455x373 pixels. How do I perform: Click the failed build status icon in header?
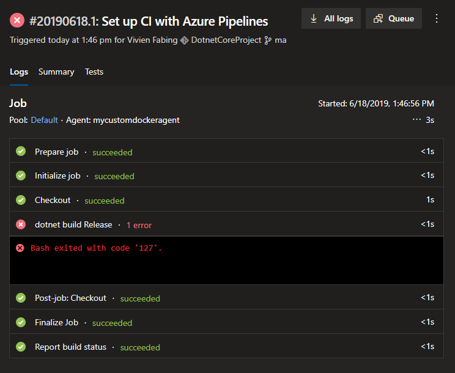[17, 20]
